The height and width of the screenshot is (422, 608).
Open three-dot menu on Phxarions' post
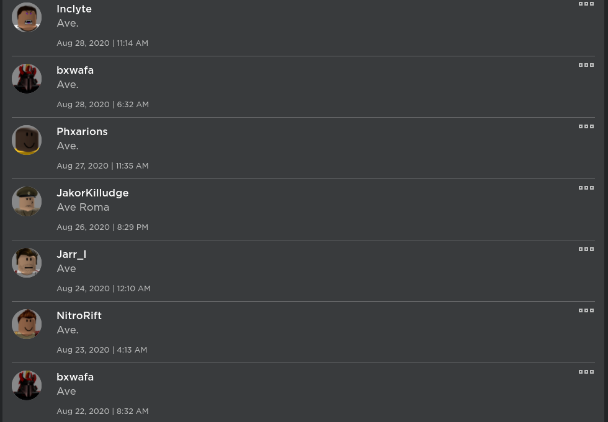[x=586, y=126]
